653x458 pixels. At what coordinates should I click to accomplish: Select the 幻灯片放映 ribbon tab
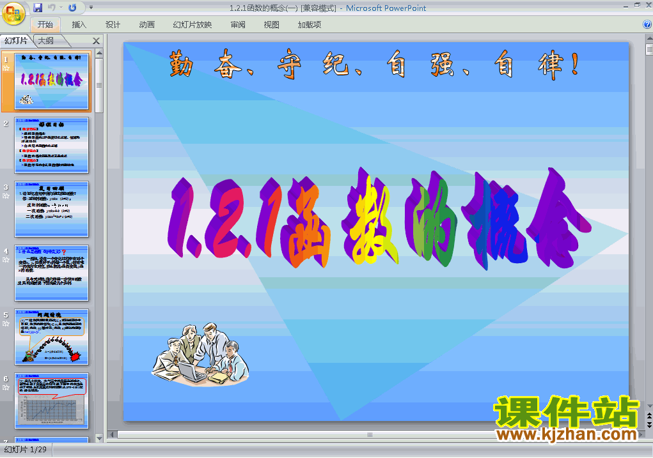(193, 25)
